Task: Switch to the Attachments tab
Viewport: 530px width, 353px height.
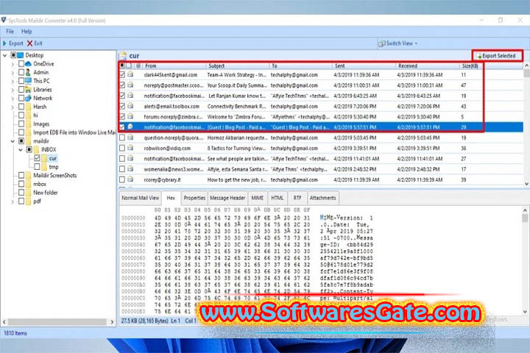Action: click(323, 198)
